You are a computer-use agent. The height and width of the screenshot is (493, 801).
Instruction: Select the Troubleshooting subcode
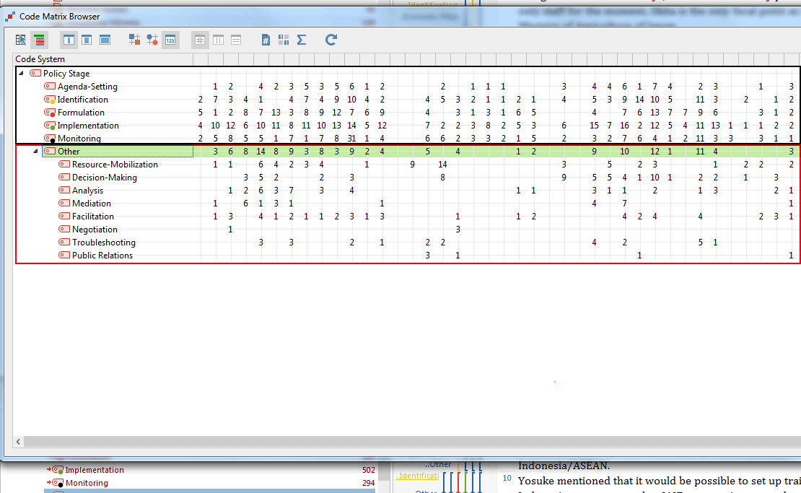tap(104, 243)
